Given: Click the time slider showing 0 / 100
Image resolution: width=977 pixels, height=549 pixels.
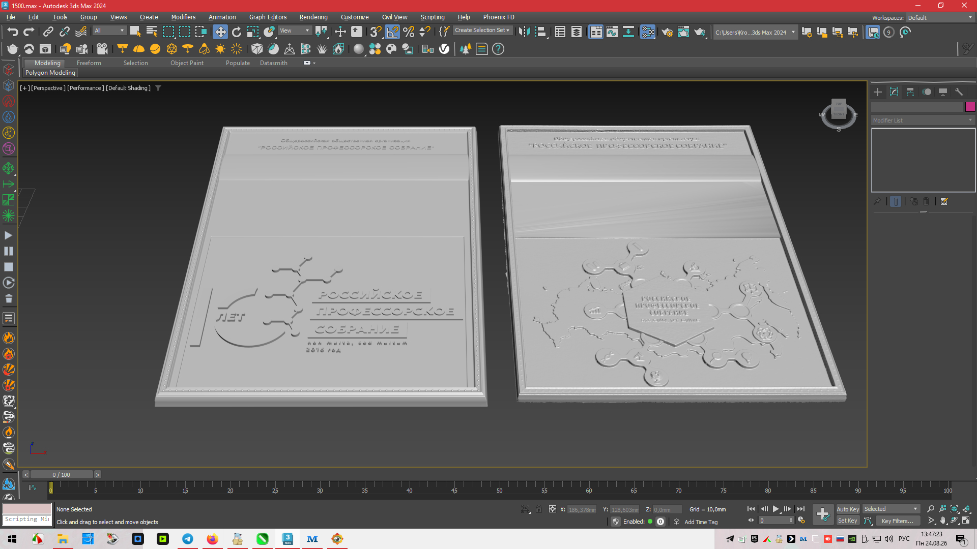Looking at the screenshot, I should pos(62,475).
